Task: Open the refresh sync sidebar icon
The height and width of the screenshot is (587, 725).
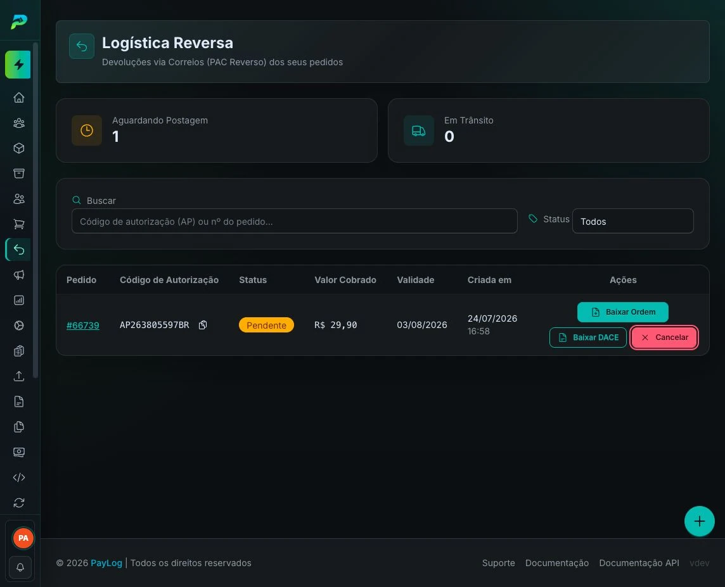Action: (19, 503)
